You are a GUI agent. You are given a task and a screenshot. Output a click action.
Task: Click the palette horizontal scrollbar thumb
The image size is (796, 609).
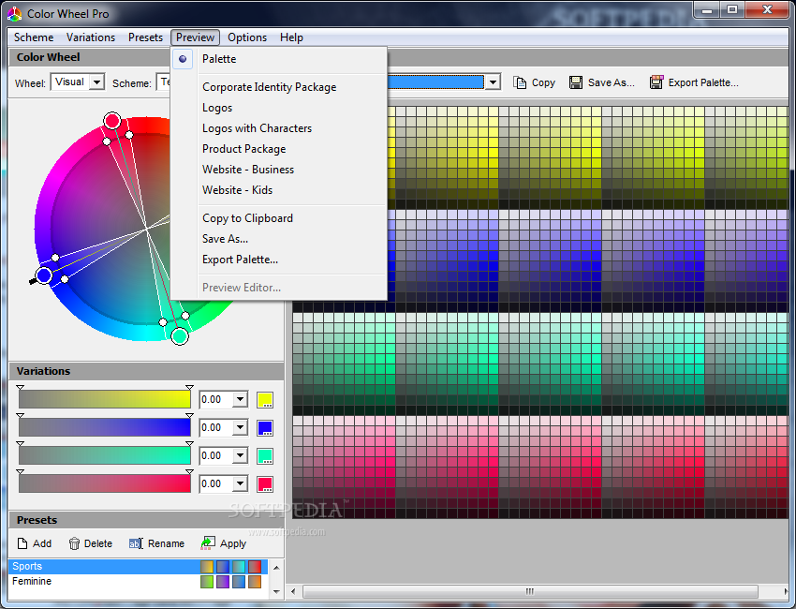click(x=530, y=591)
